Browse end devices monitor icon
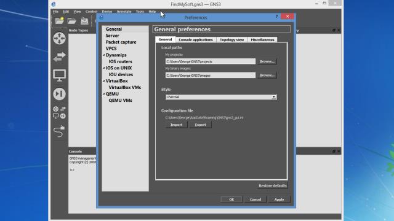Viewport: 394px width, 221px height. (59, 76)
